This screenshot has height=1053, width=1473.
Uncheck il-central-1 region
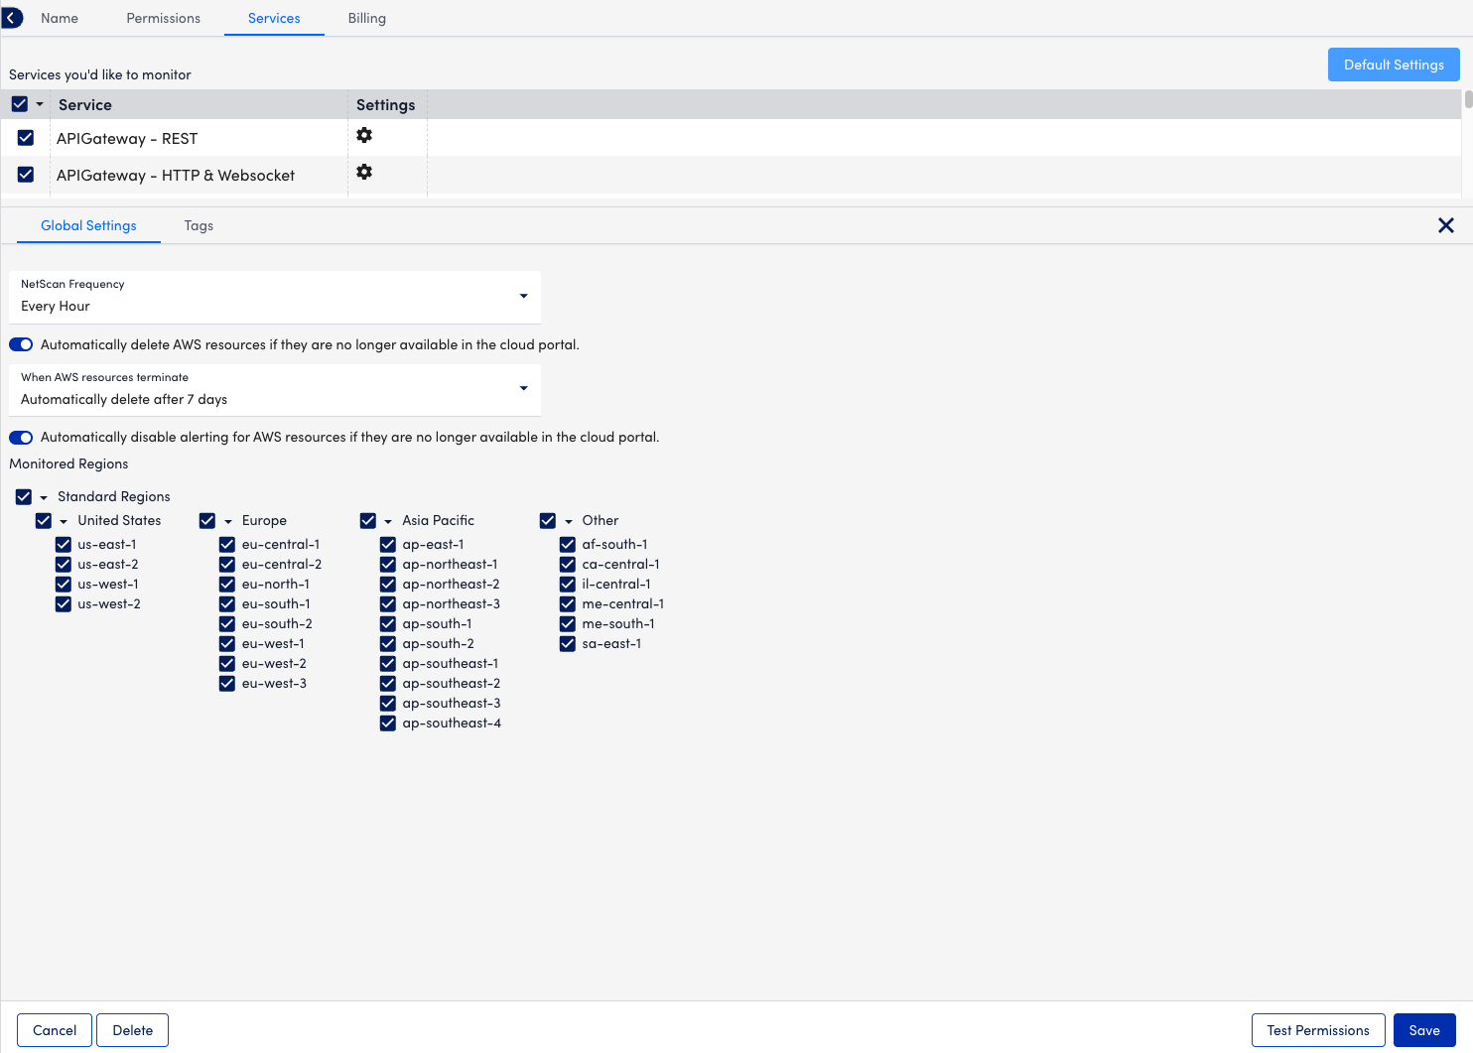(x=568, y=584)
